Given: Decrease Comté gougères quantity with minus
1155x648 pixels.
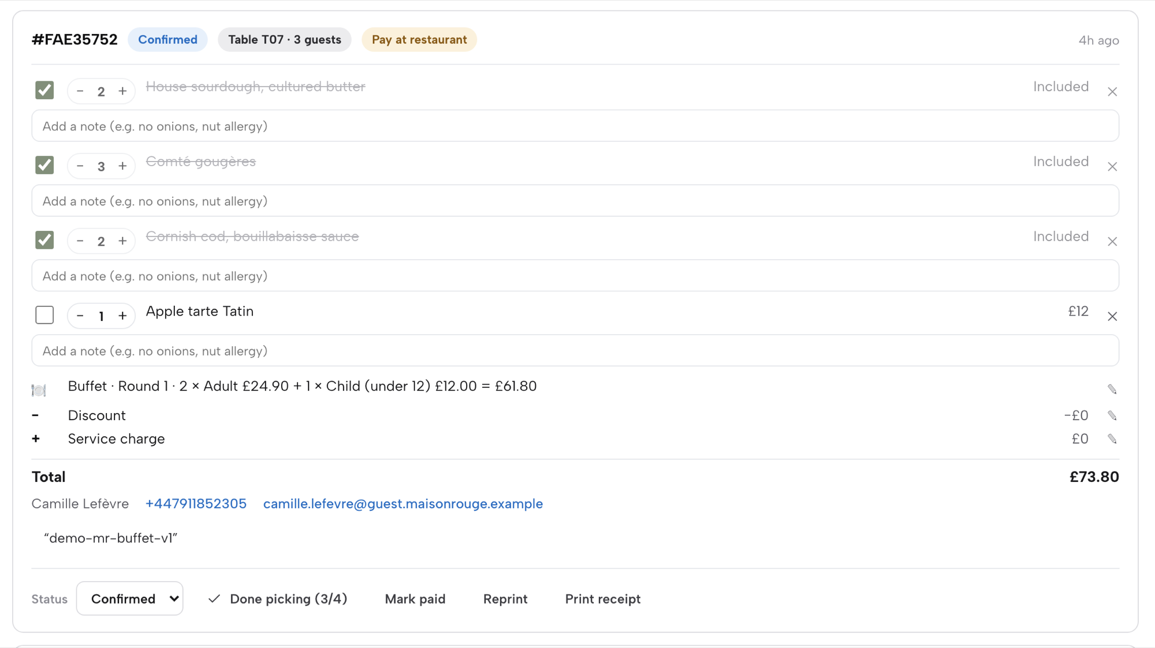Looking at the screenshot, I should tap(80, 166).
